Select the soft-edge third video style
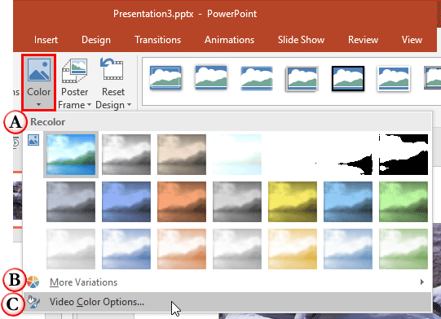Viewport: 441px width, 319px height. coord(257,78)
